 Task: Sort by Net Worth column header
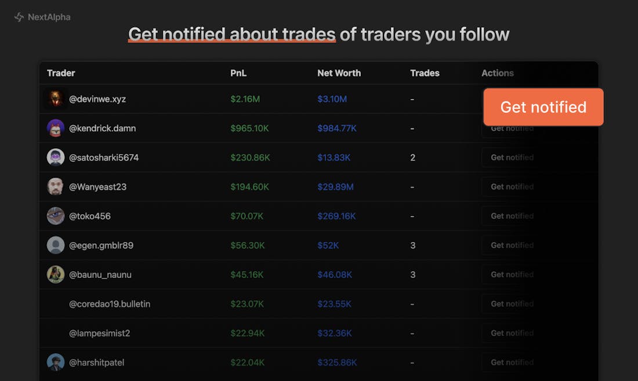(339, 73)
